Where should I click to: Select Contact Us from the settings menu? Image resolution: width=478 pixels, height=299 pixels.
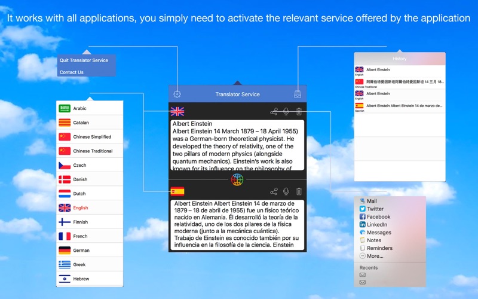point(71,72)
